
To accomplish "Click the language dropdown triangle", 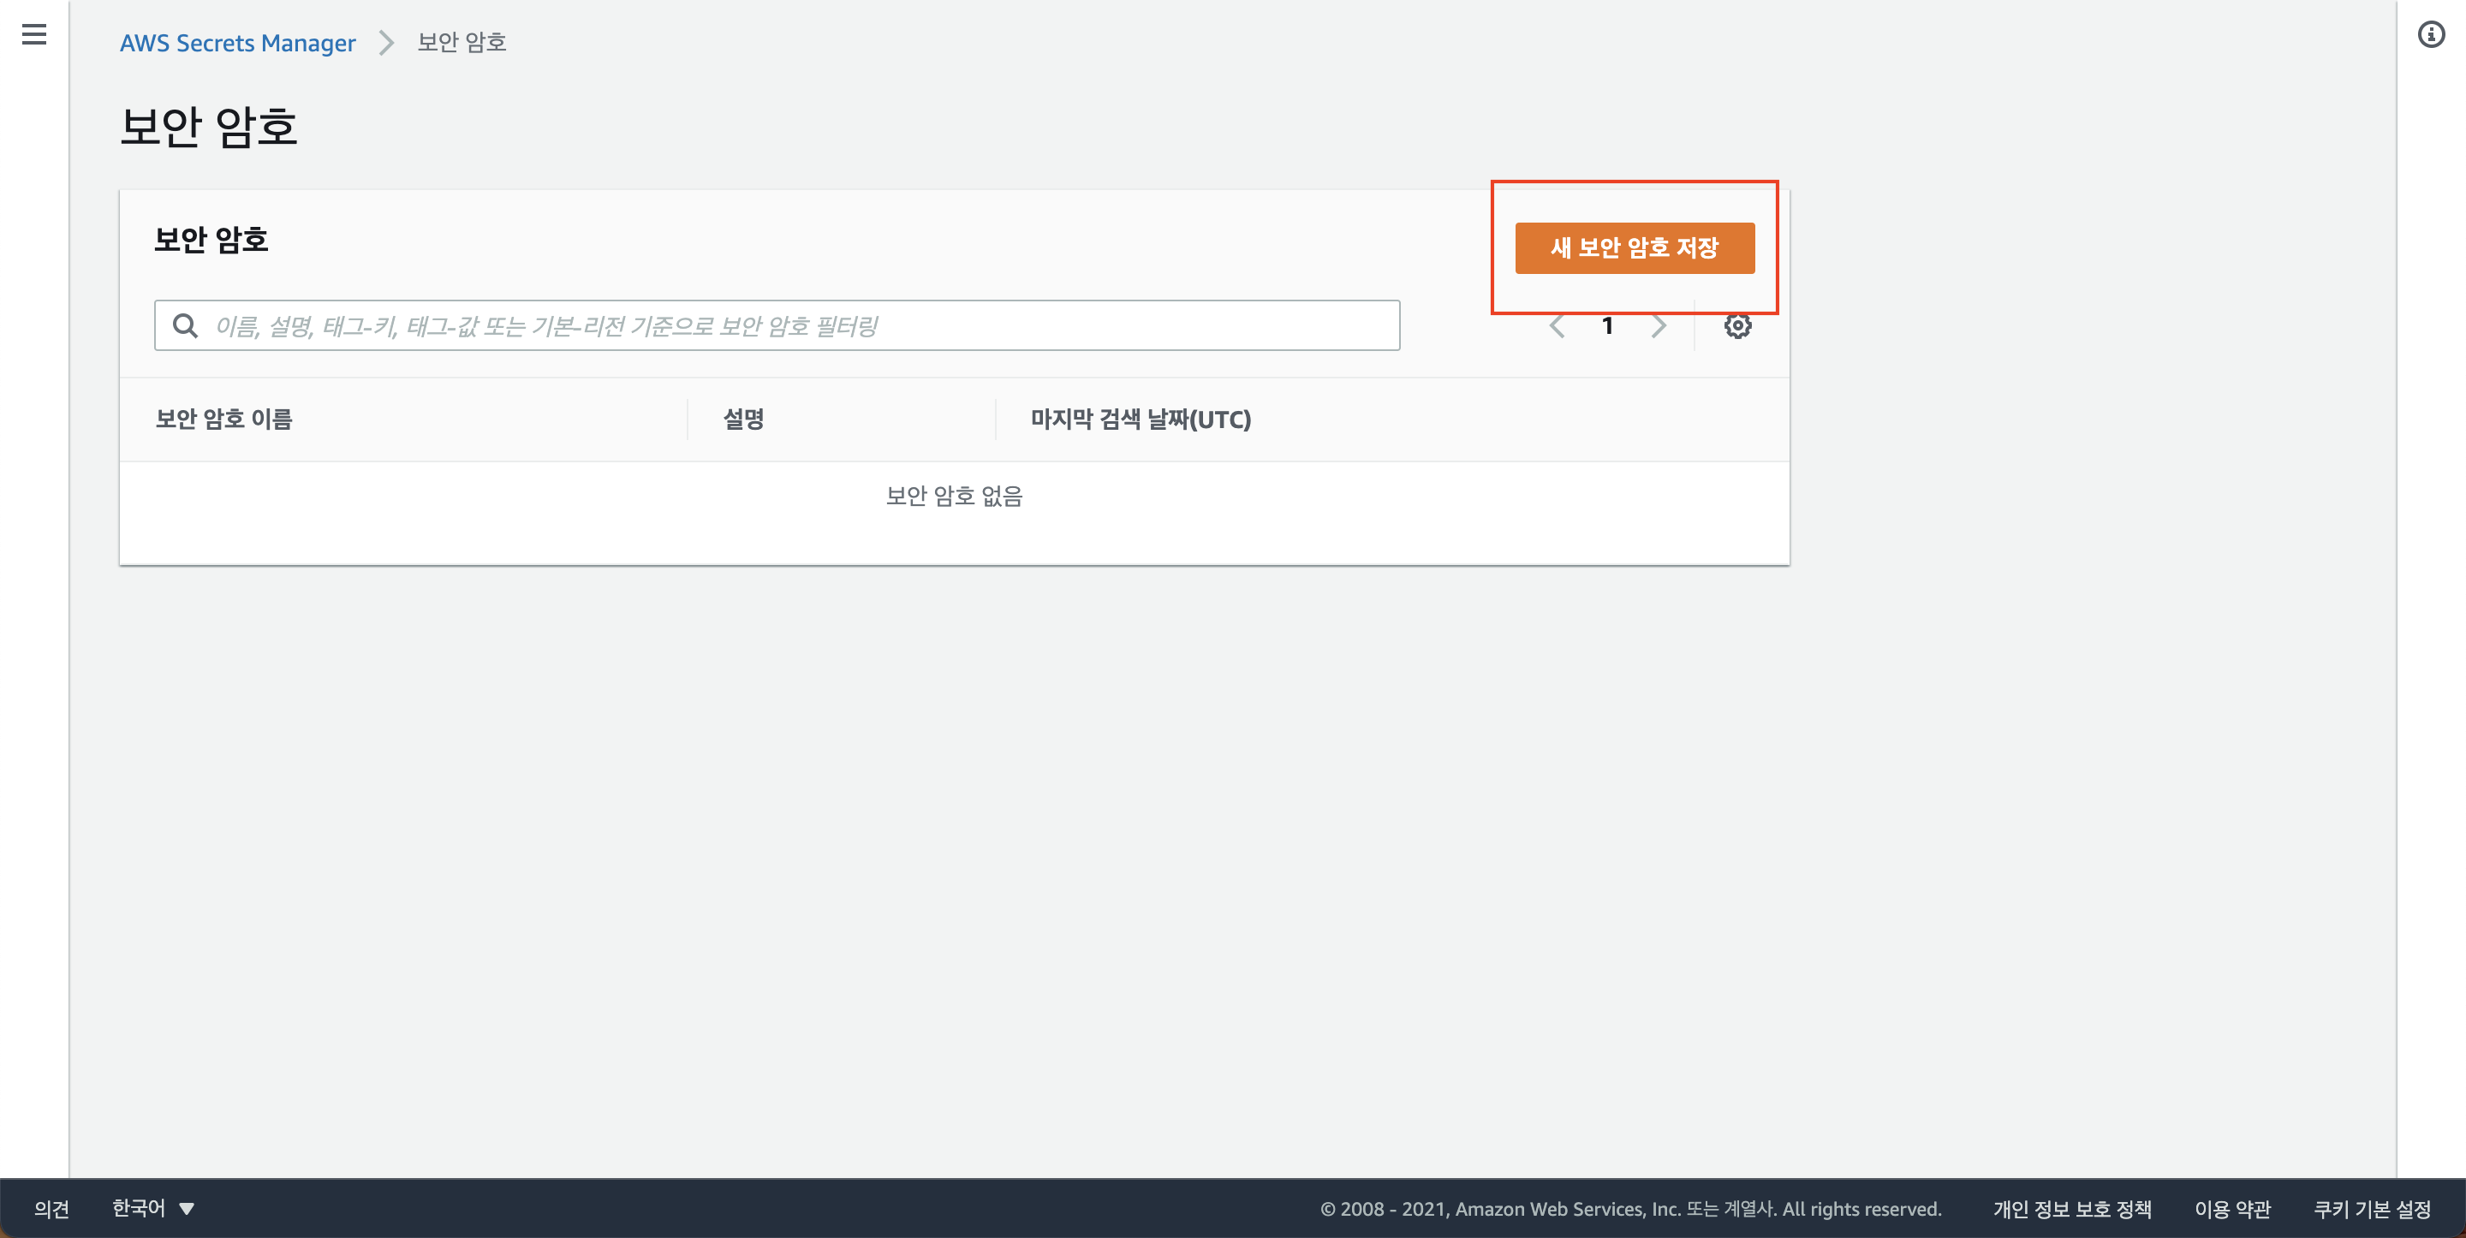I will (187, 1209).
